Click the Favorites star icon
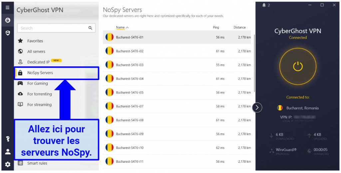This screenshot has height=173, width=341. [x=20, y=41]
